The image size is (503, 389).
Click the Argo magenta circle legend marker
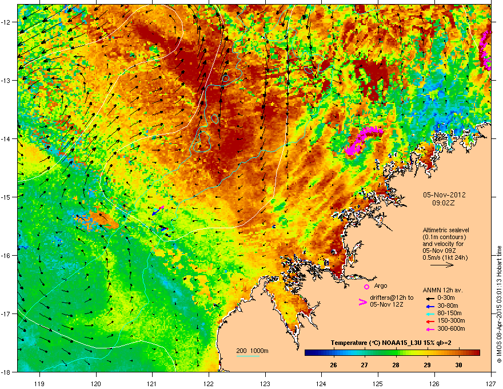[366, 287]
